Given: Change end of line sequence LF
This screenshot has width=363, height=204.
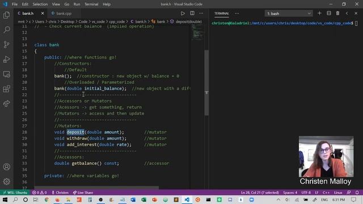Looking at the screenshot, I should tap(316, 193).
